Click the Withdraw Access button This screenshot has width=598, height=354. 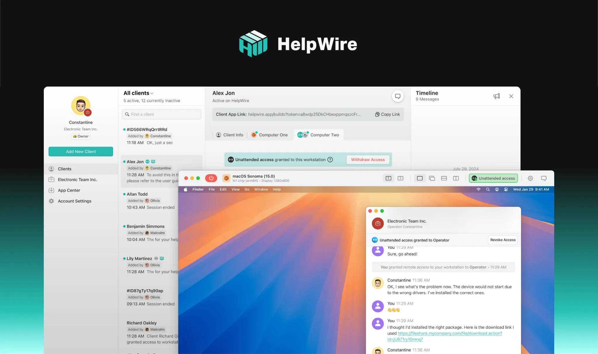click(368, 160)
